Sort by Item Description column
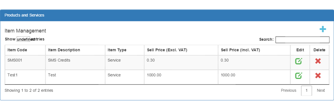The image size is (334, 106). click(75, 50)
